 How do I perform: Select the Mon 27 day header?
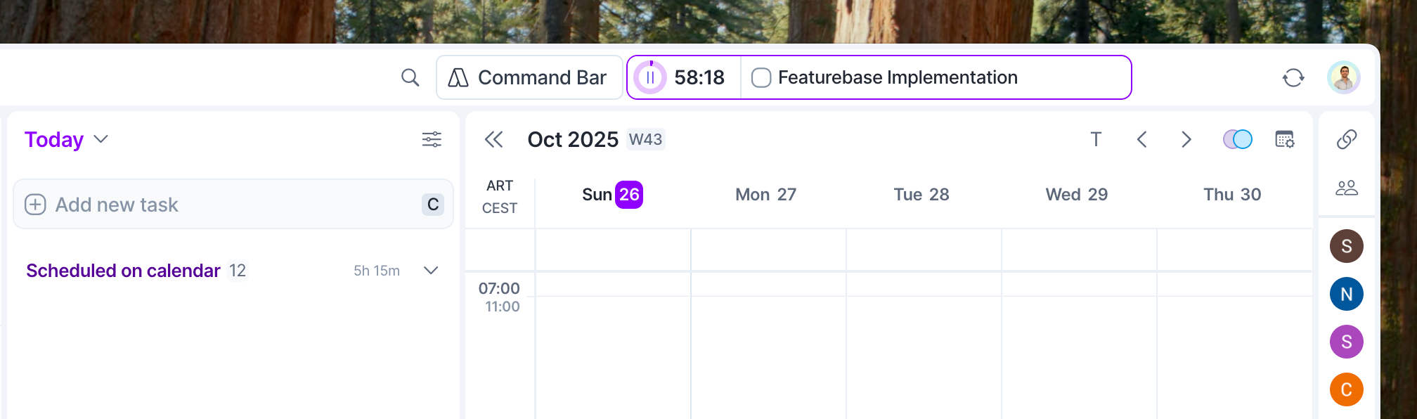pyautogui.click(x=765, y=195)
